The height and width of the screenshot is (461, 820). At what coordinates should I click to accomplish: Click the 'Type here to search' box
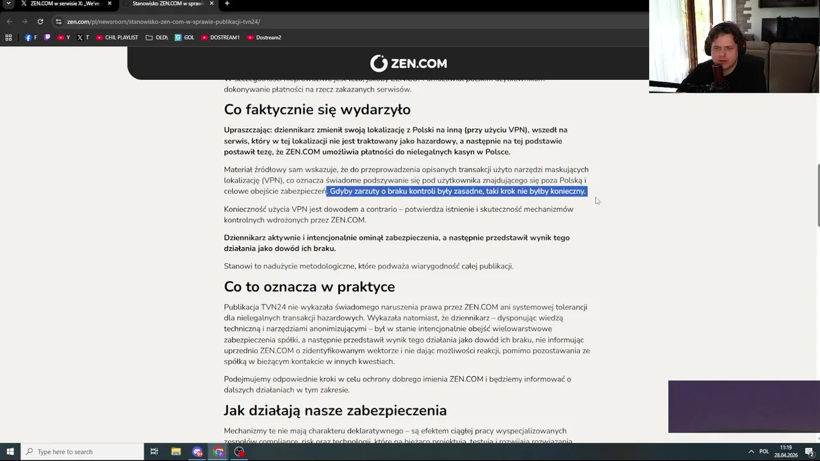[82, 452]
